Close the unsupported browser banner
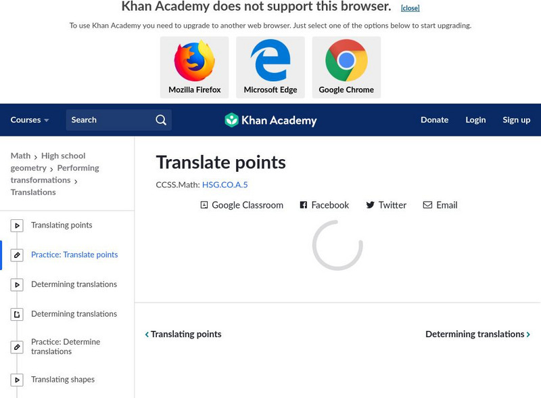This screenshot has width=541, height=398. [410, 8]
